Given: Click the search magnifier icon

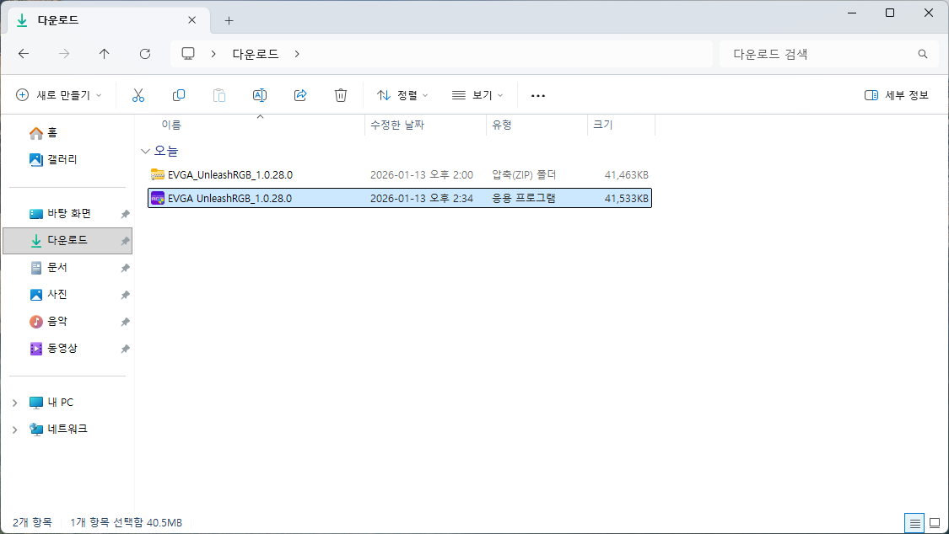Looking at the screenshot, I should click(922, 54).
